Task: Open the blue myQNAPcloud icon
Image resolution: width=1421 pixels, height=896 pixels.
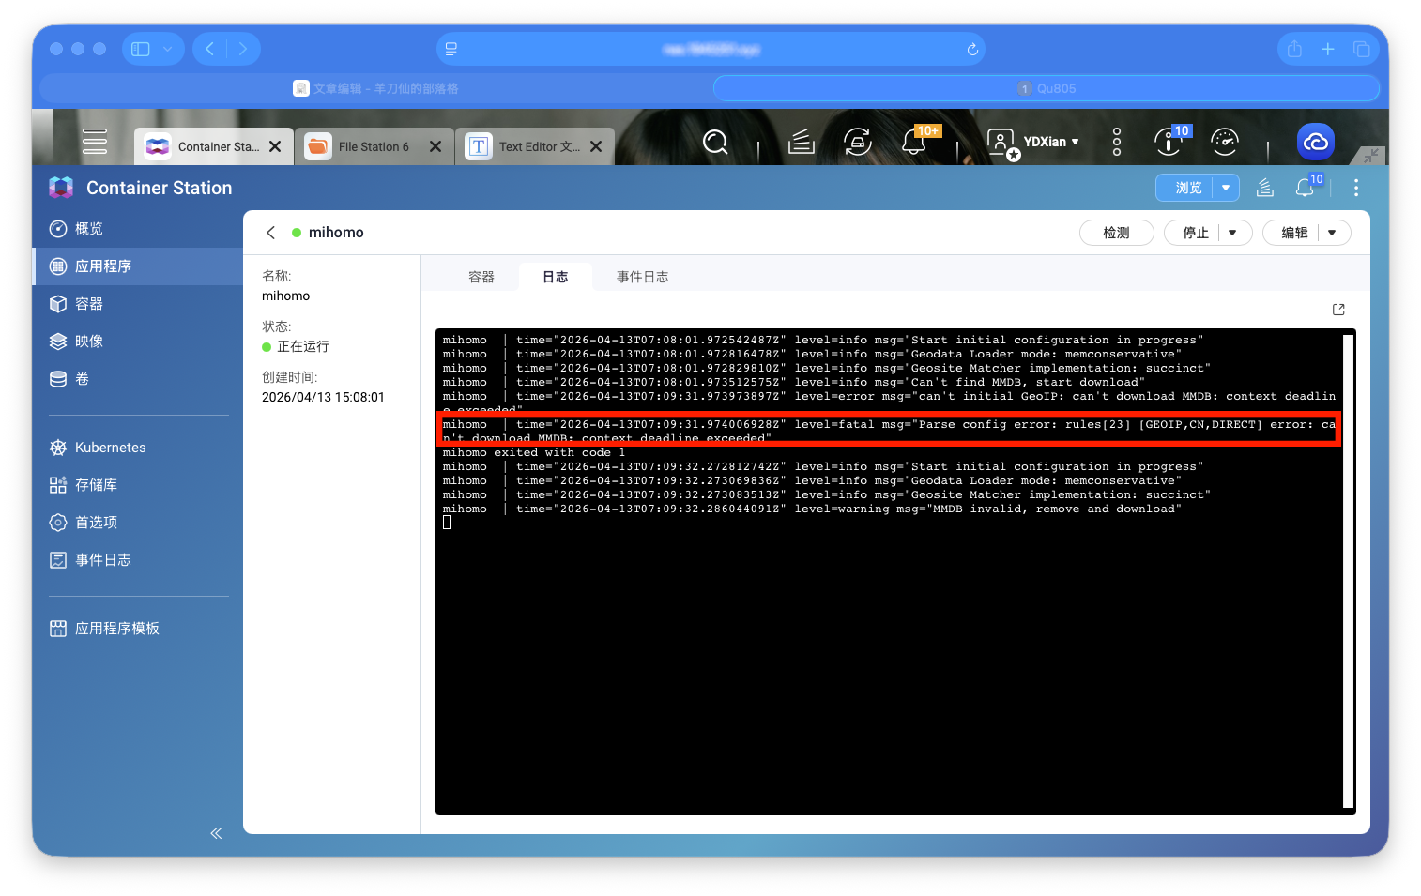Action: (1315, 142)
